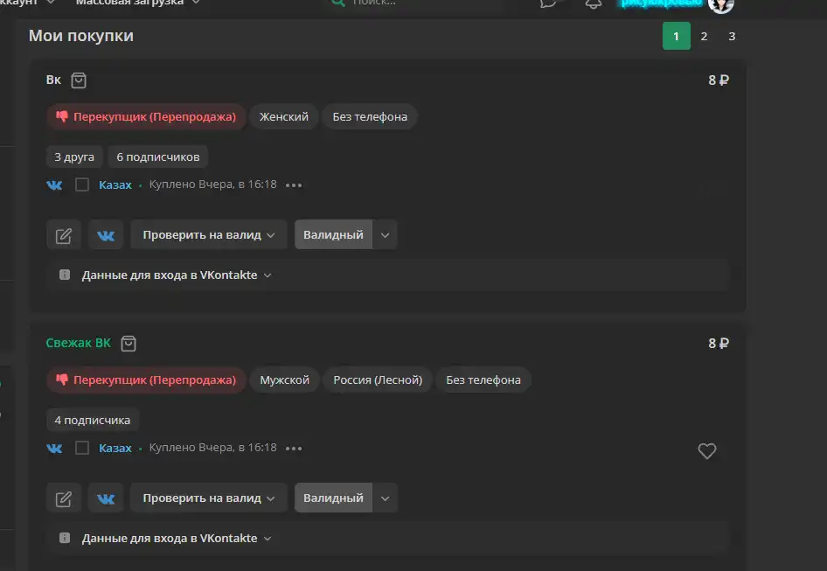Click the thumbs-down Перекупщик tag in Вк card
This screenshot has width=827, height=571.
pyautogui.click(x=146, y=116)
